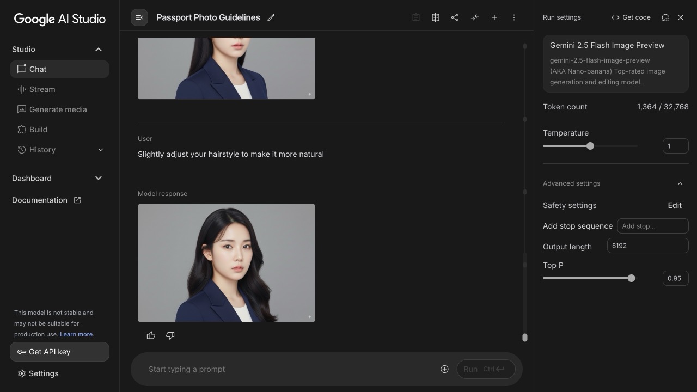
Task: Click the Settings gear icon
Action: pos(22,373)
